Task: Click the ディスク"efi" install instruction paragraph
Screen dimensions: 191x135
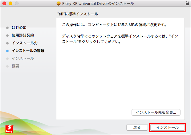Action: click(x=120, y=39)
